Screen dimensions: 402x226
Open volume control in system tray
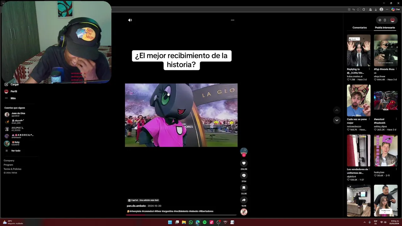point(385,222)
